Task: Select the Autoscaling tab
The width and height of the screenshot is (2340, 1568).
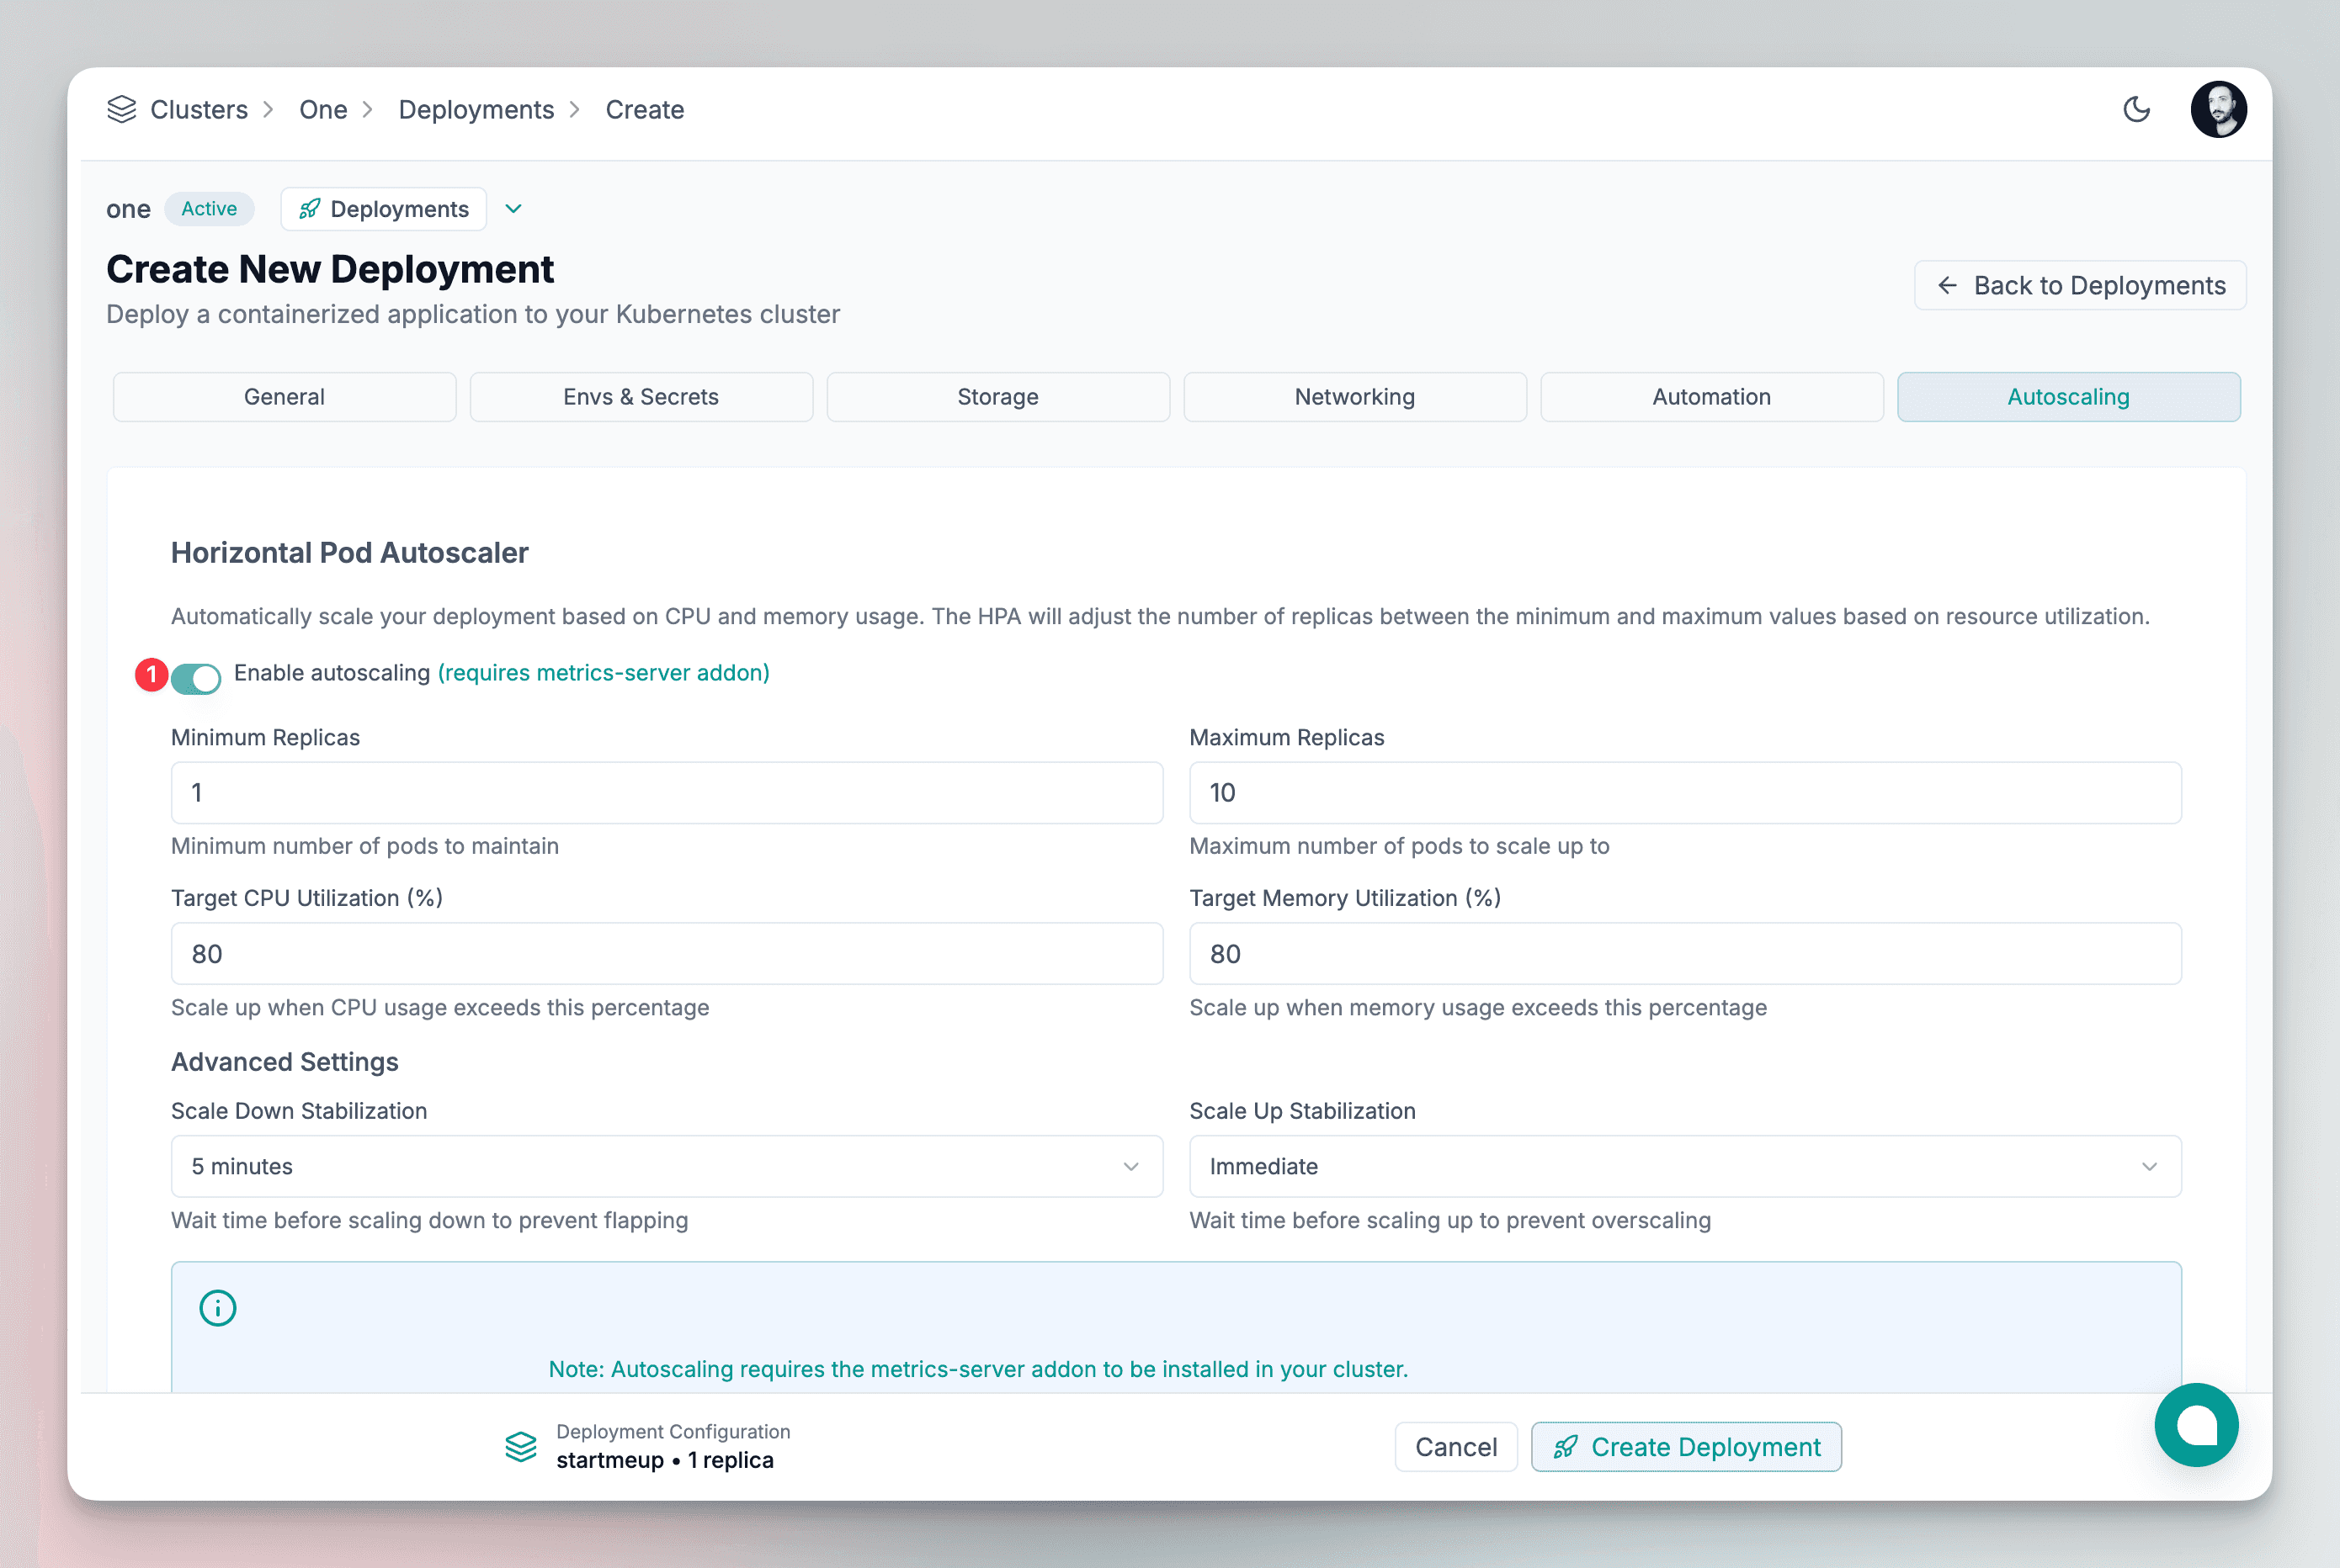Action: (2068, 397)
